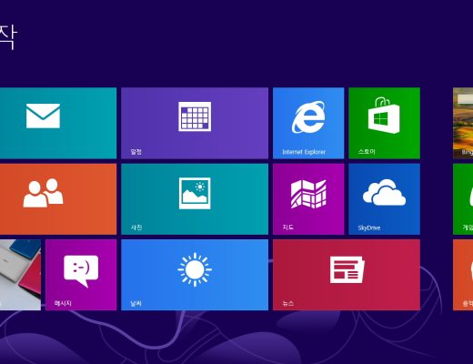Screen dimensions: 473x364
Task: Click the Bing landscape photo tile
Action: pos(463,123)
